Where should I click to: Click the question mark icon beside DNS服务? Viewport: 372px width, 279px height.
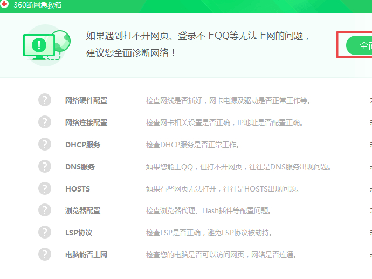45,166
